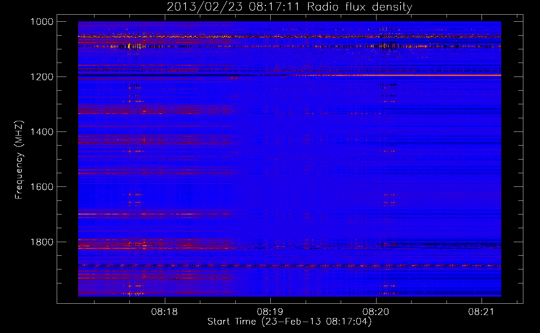Click the 'Start Time (23-Feb-13 08:17:04)' label
Image resolution: width=540 pixels, height=333 pixels.
coord(289,322)
